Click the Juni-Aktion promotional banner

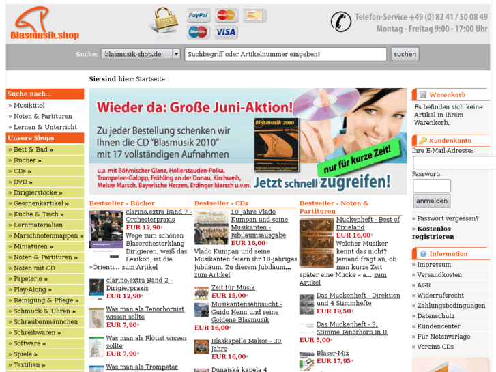(248, 141)
